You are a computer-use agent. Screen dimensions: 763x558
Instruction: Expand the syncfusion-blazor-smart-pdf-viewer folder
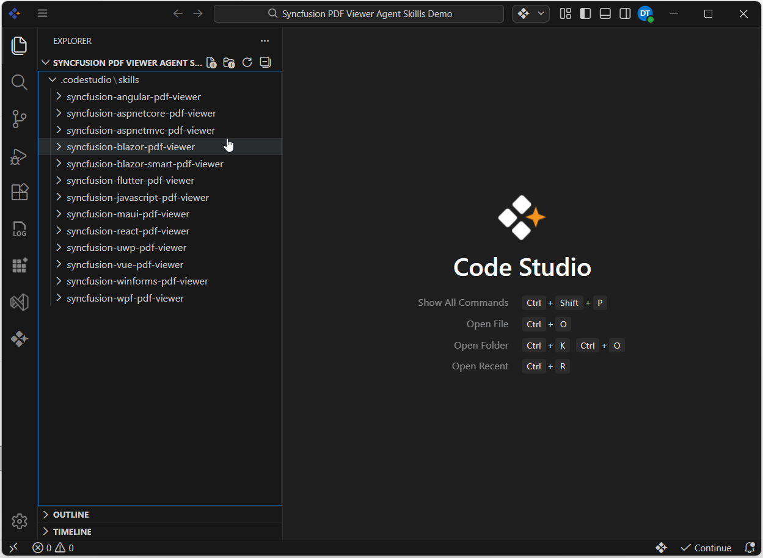[59, 164]
